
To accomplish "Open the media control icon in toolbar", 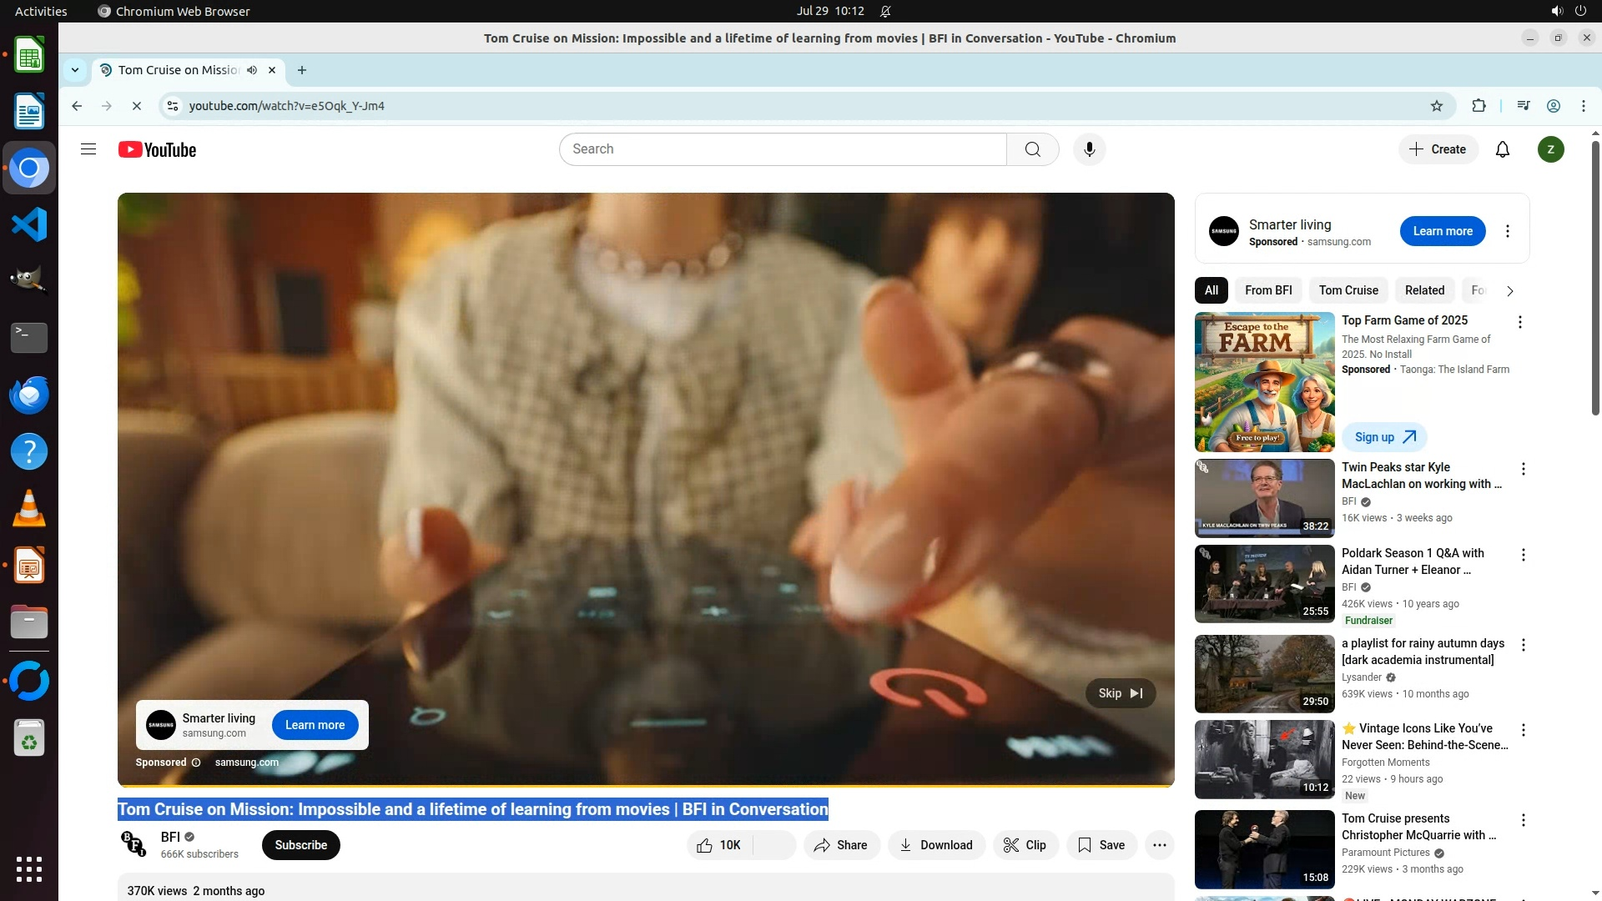I will [1524, 106].
